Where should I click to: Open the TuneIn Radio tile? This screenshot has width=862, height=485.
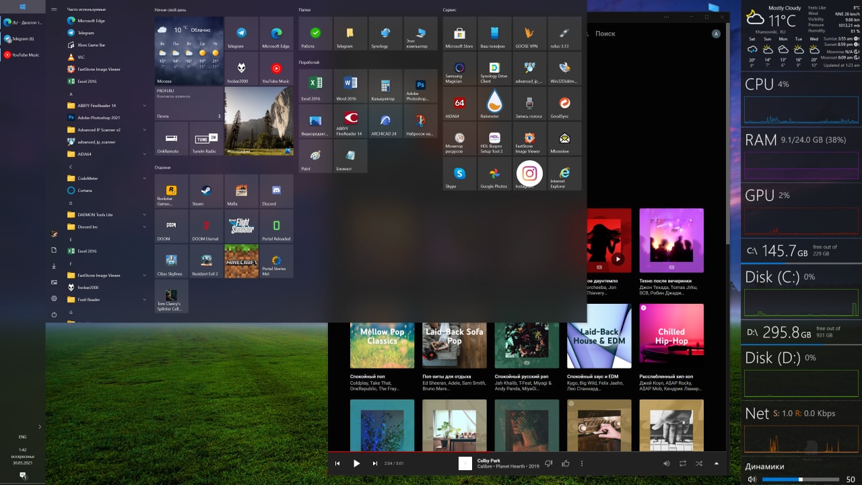point(206,139)
